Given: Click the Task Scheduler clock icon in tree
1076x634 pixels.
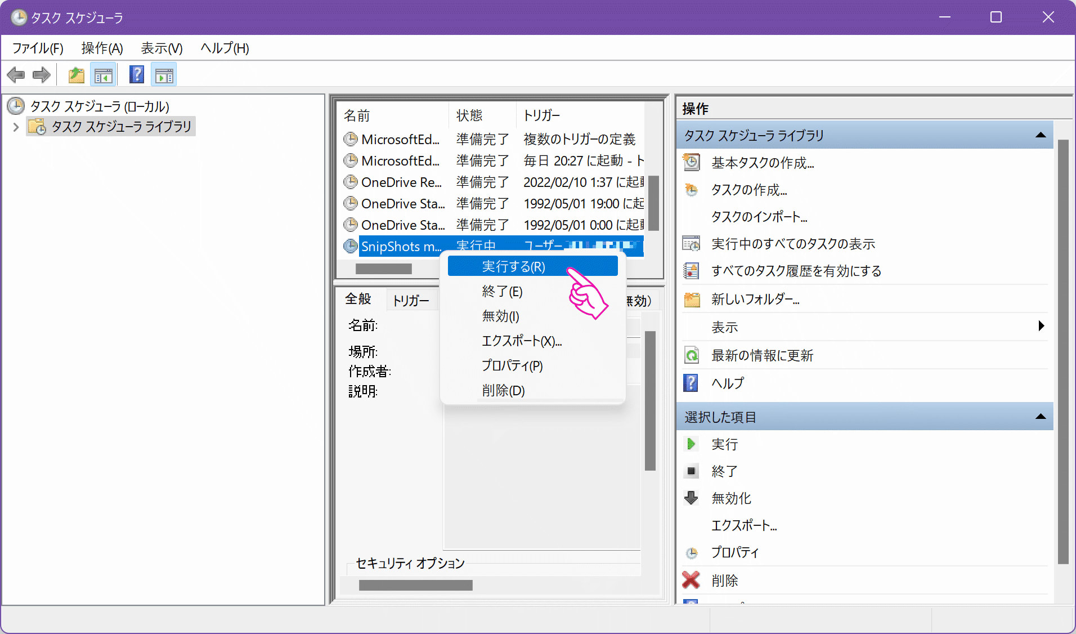Looking at the screenshot, I should pyautogui.click(x=16, y=106).
